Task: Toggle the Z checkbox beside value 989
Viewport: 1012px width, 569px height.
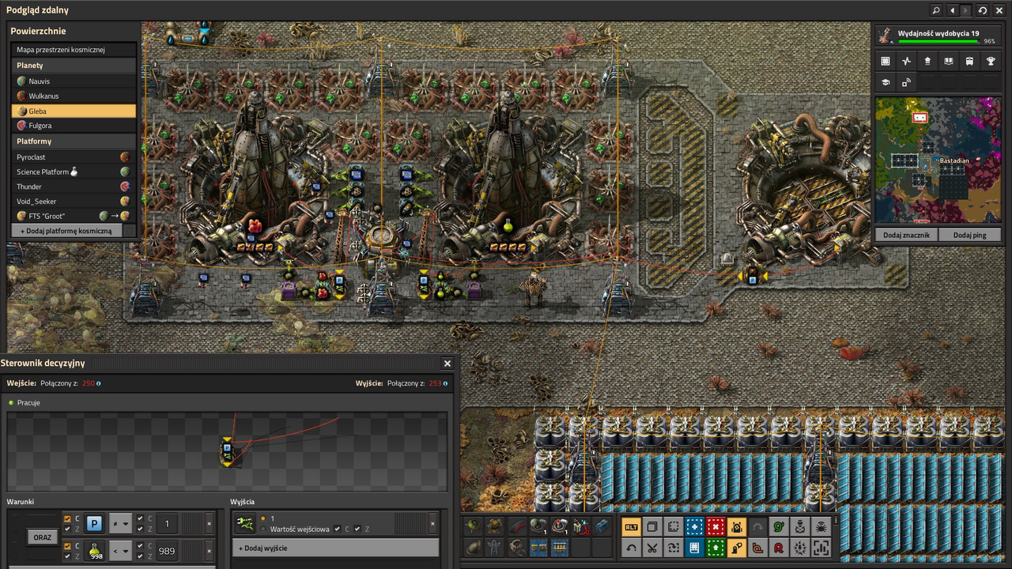Action: pos(140,556)
